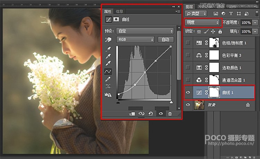Reset curves to adjustment defaults
Viewport: 260px width, 159px height.
point(150,114)
